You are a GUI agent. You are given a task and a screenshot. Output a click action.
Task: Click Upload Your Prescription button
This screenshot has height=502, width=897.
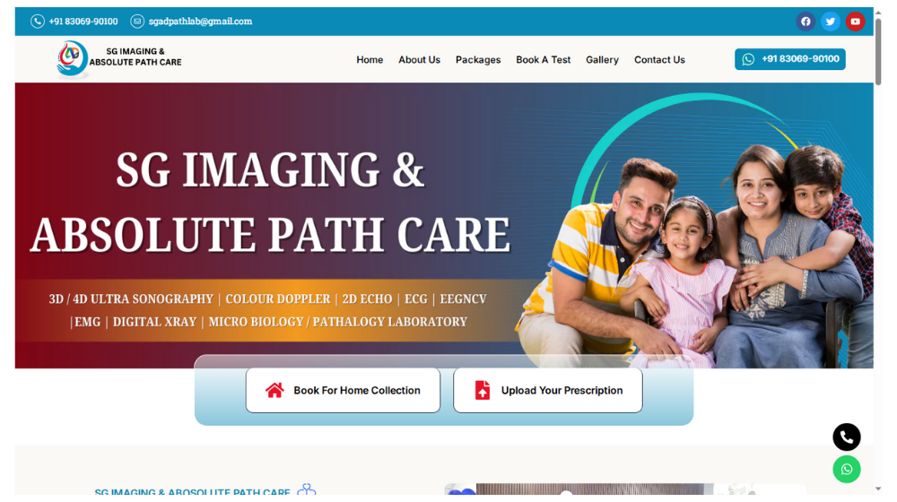point(548,391)
